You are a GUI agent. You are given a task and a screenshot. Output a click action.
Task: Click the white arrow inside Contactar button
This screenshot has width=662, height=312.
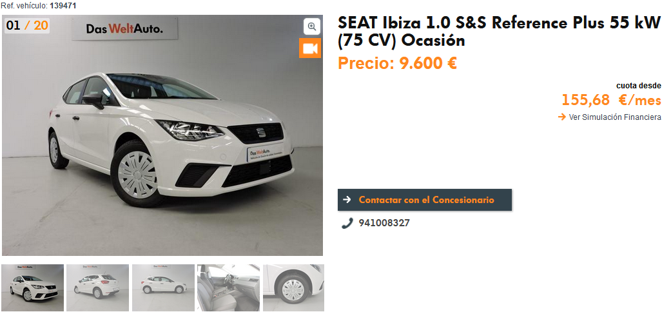347,200
